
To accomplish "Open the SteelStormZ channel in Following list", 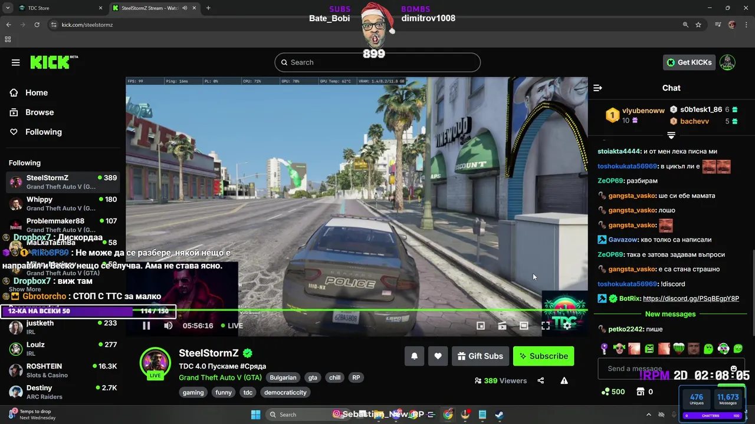I will [x=63, y=182].
